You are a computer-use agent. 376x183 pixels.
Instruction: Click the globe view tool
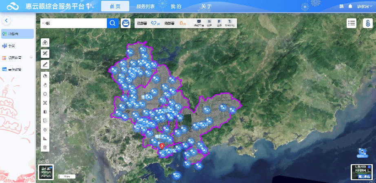45,76
